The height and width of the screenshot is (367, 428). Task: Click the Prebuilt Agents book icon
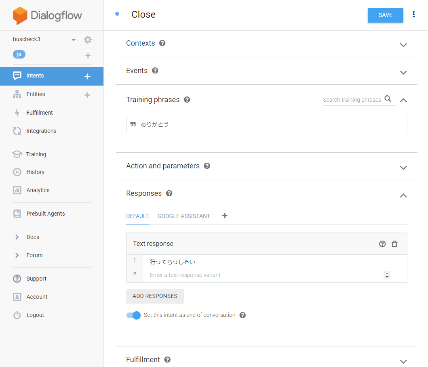point(17,214)
